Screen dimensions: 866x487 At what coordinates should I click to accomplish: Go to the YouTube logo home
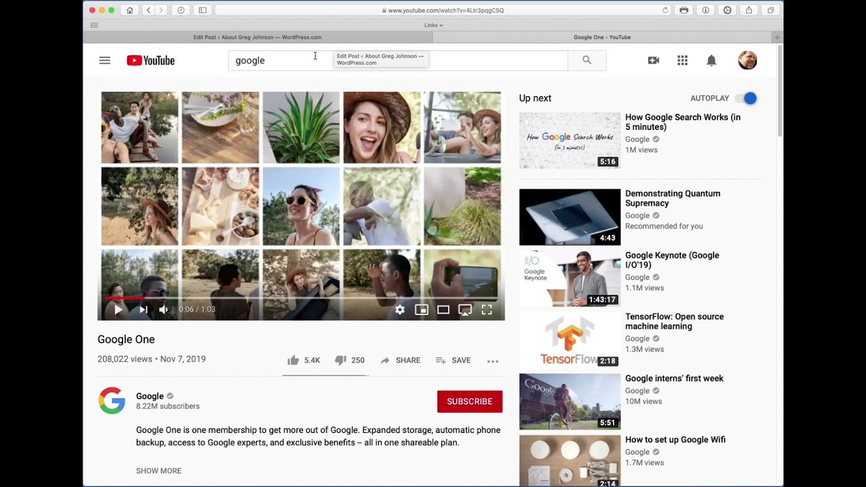pos(150,60)
